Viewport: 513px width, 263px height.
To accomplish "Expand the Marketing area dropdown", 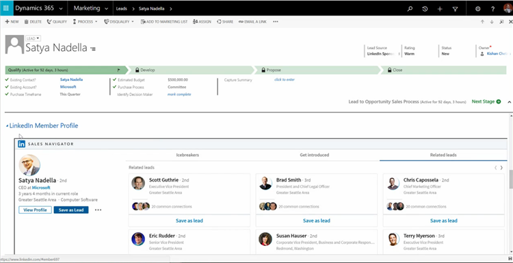I will coord(106,9).
